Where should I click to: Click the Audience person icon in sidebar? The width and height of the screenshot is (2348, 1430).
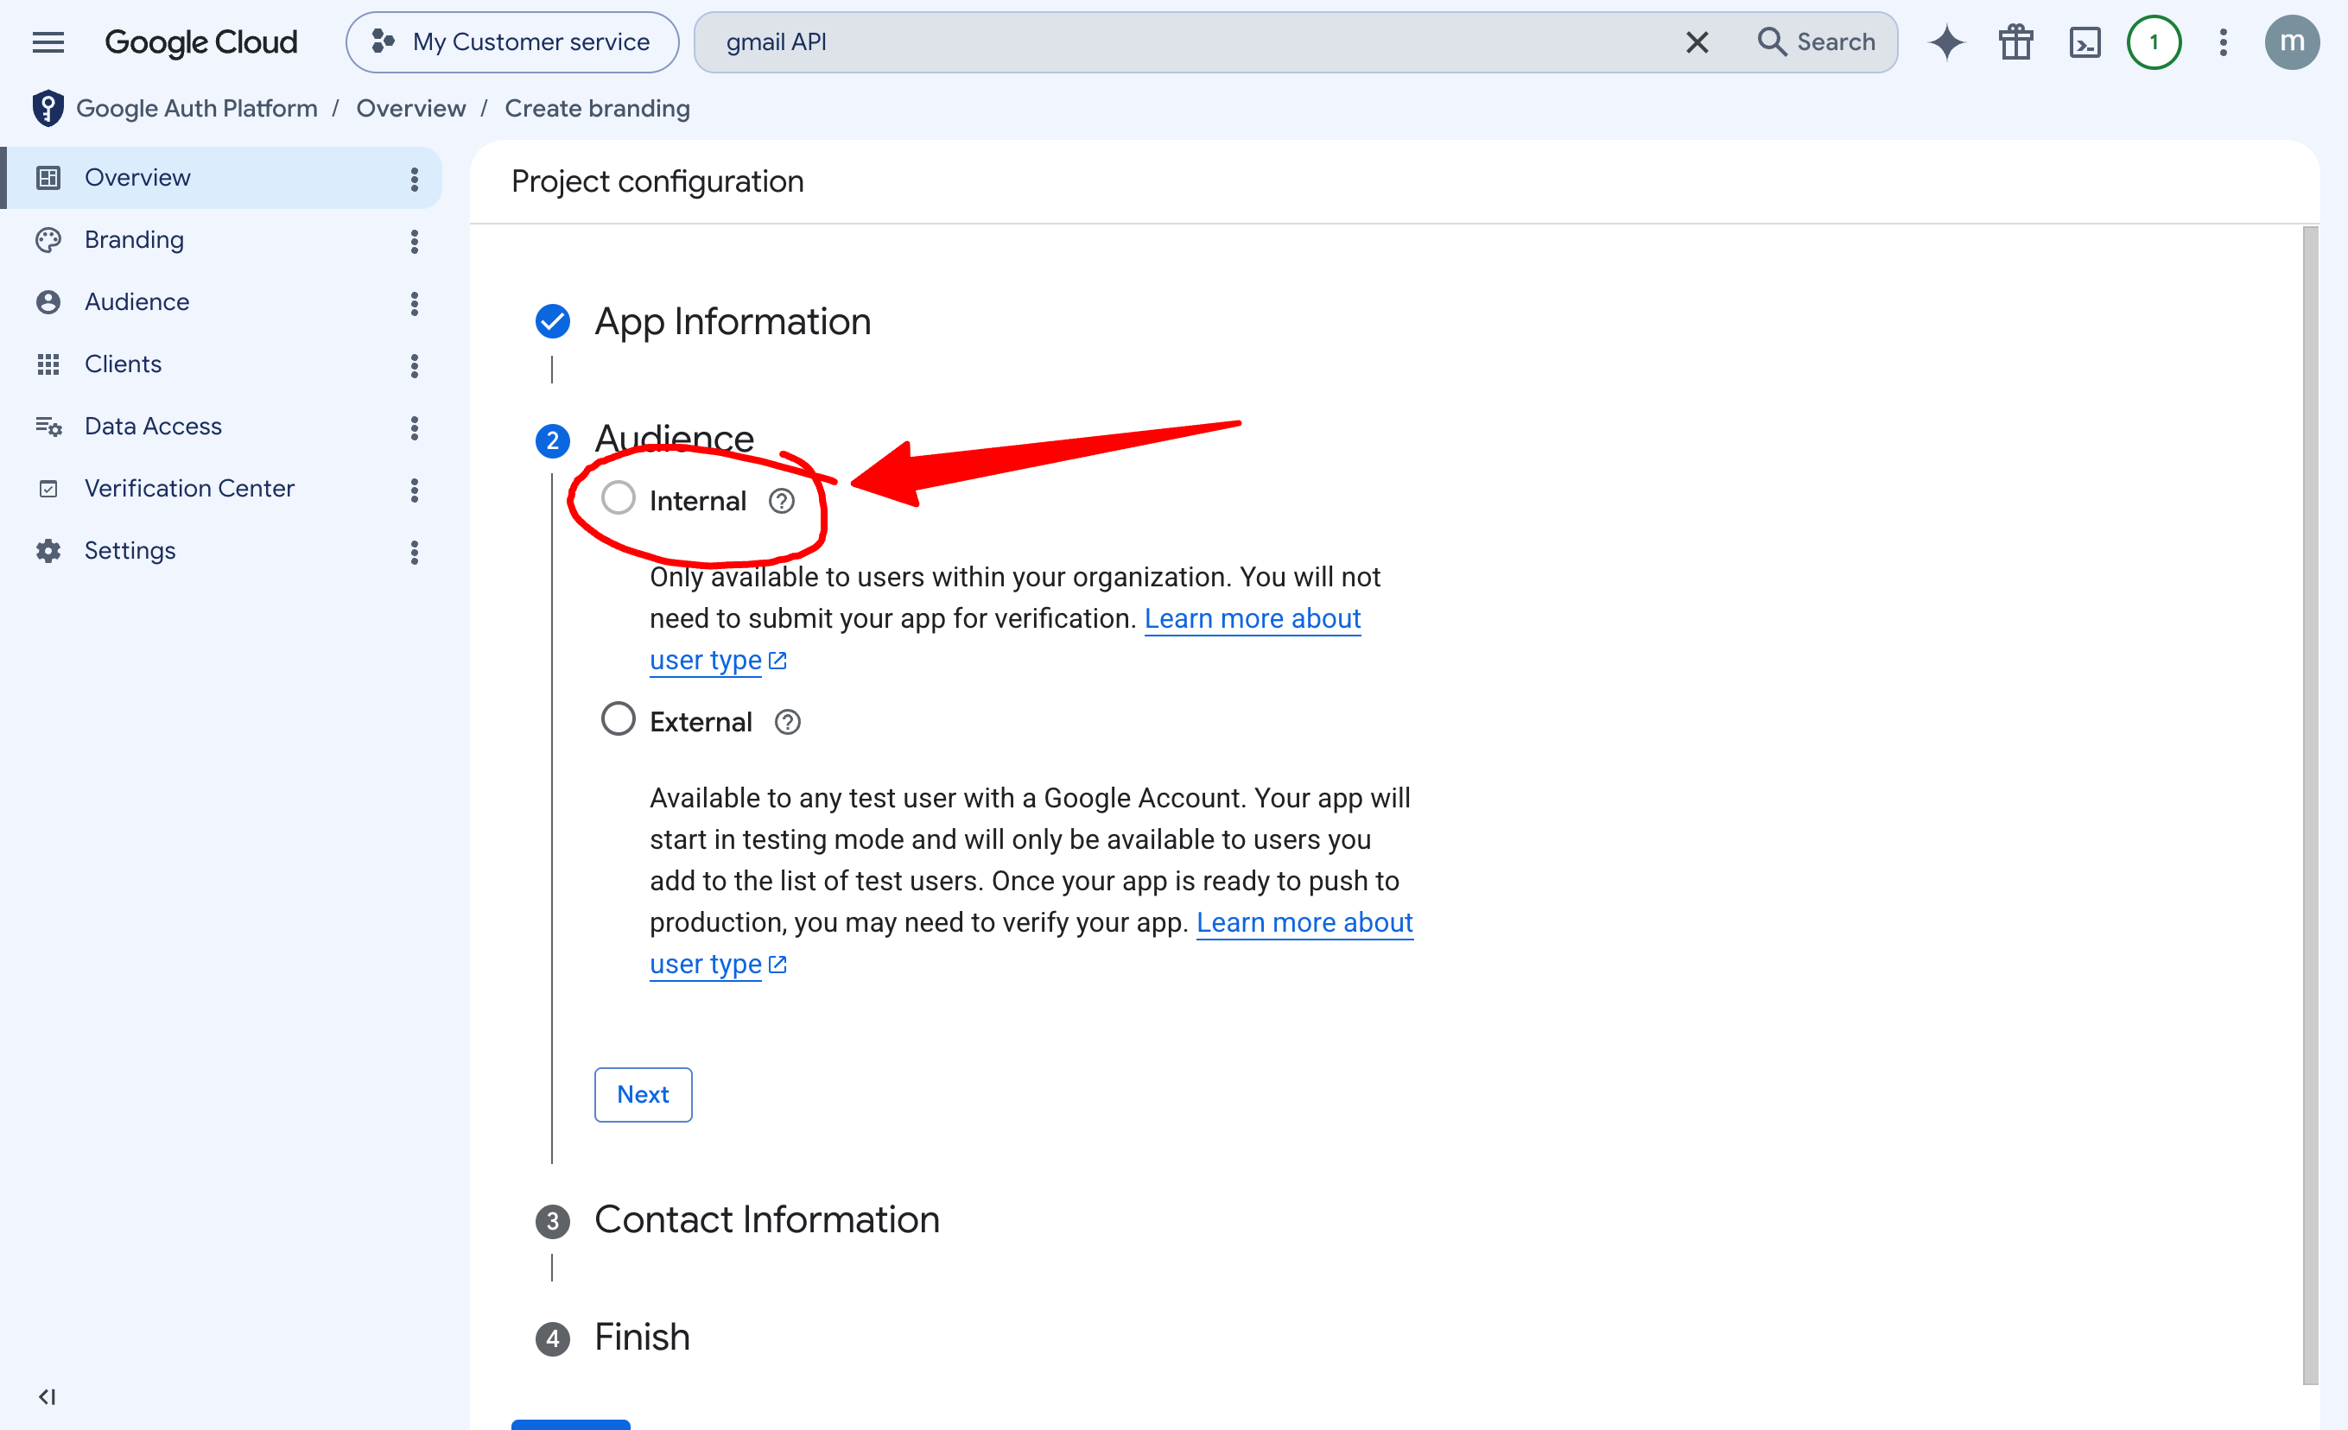coord(48,302)
